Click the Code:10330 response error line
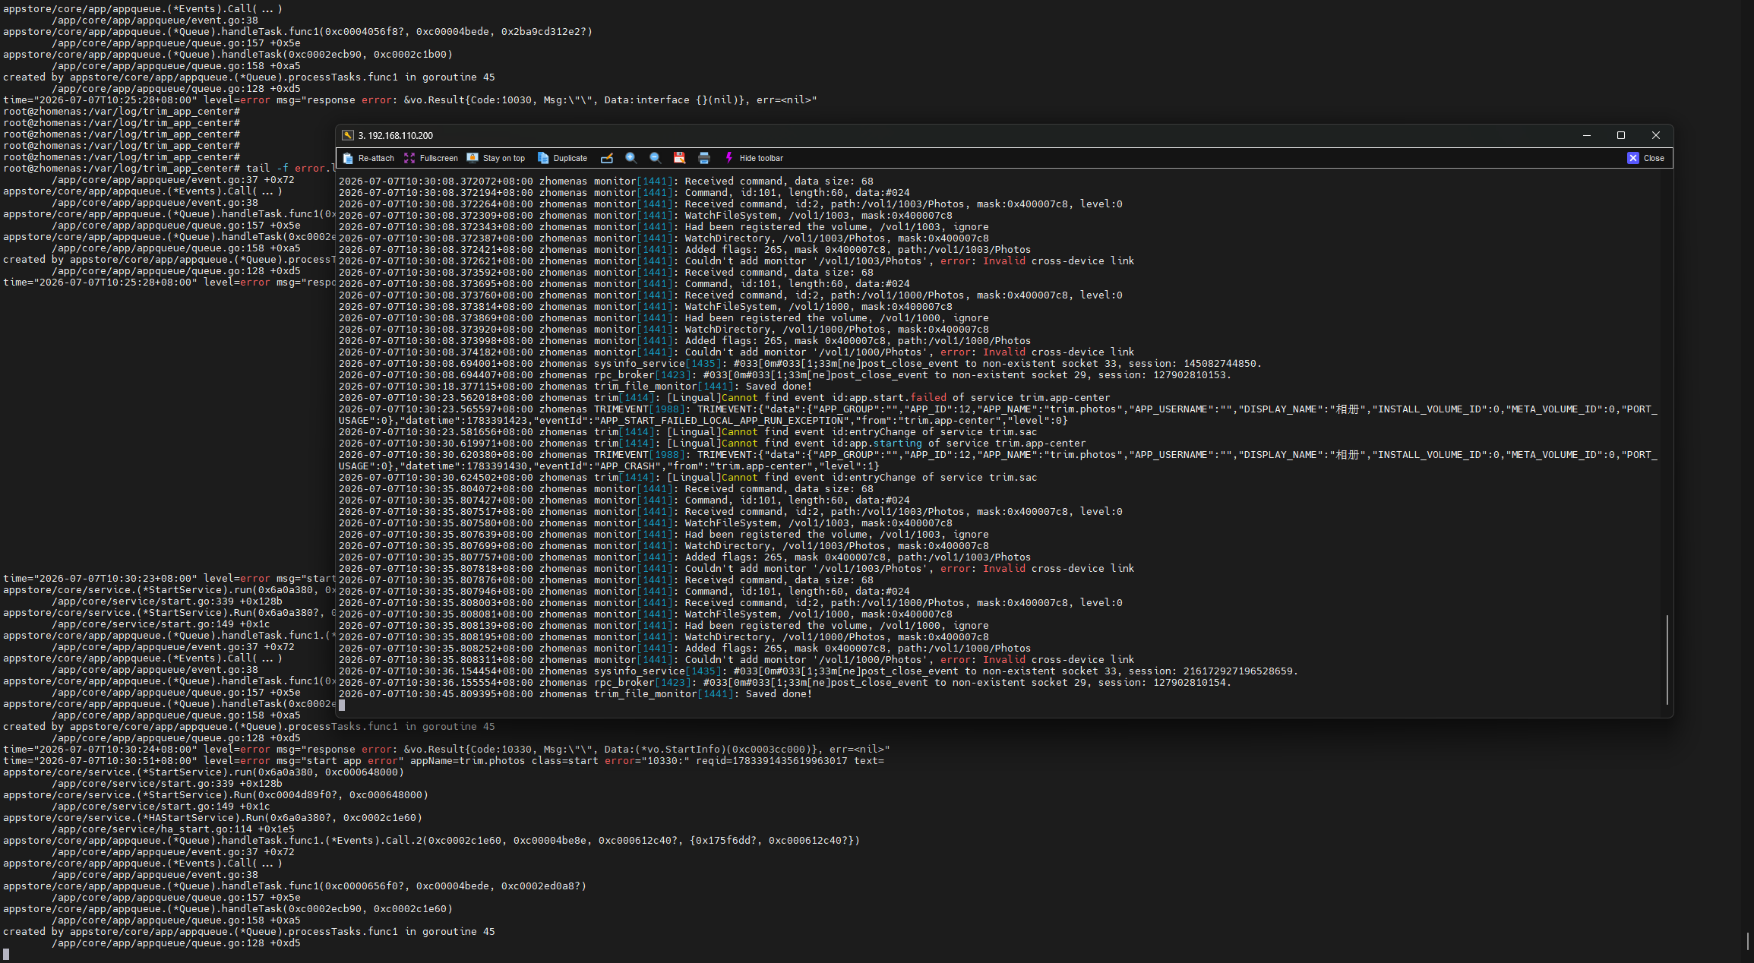 [x=447, y=750]
